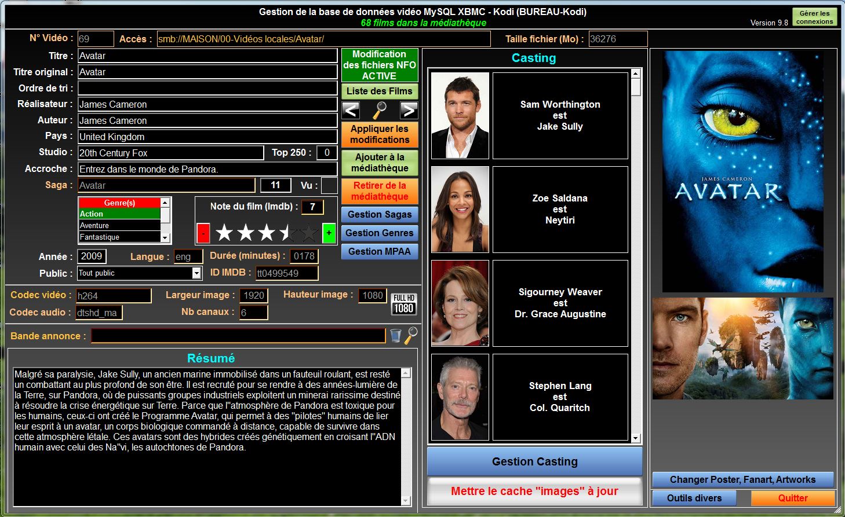Open Gestion Sagas
845x517 pixels.
click(x=380, y=214)
